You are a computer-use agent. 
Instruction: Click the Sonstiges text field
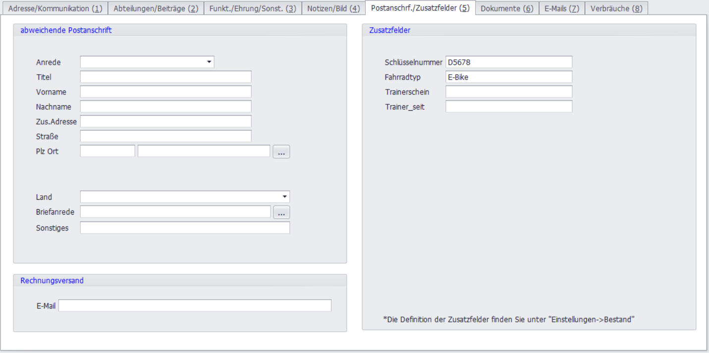point(185,228)
